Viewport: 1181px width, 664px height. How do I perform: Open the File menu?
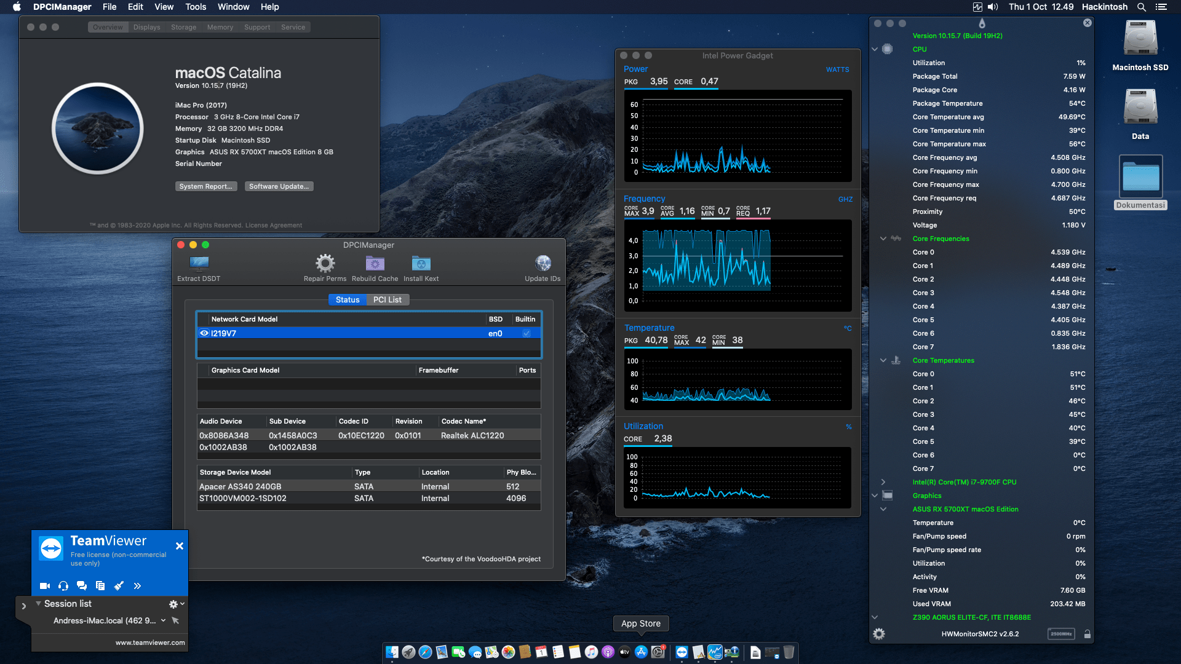pos(109,7)
